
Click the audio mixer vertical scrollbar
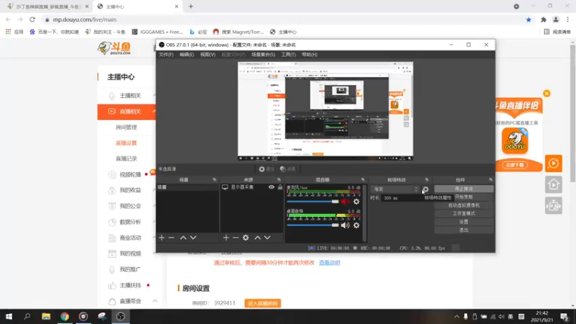364,213
